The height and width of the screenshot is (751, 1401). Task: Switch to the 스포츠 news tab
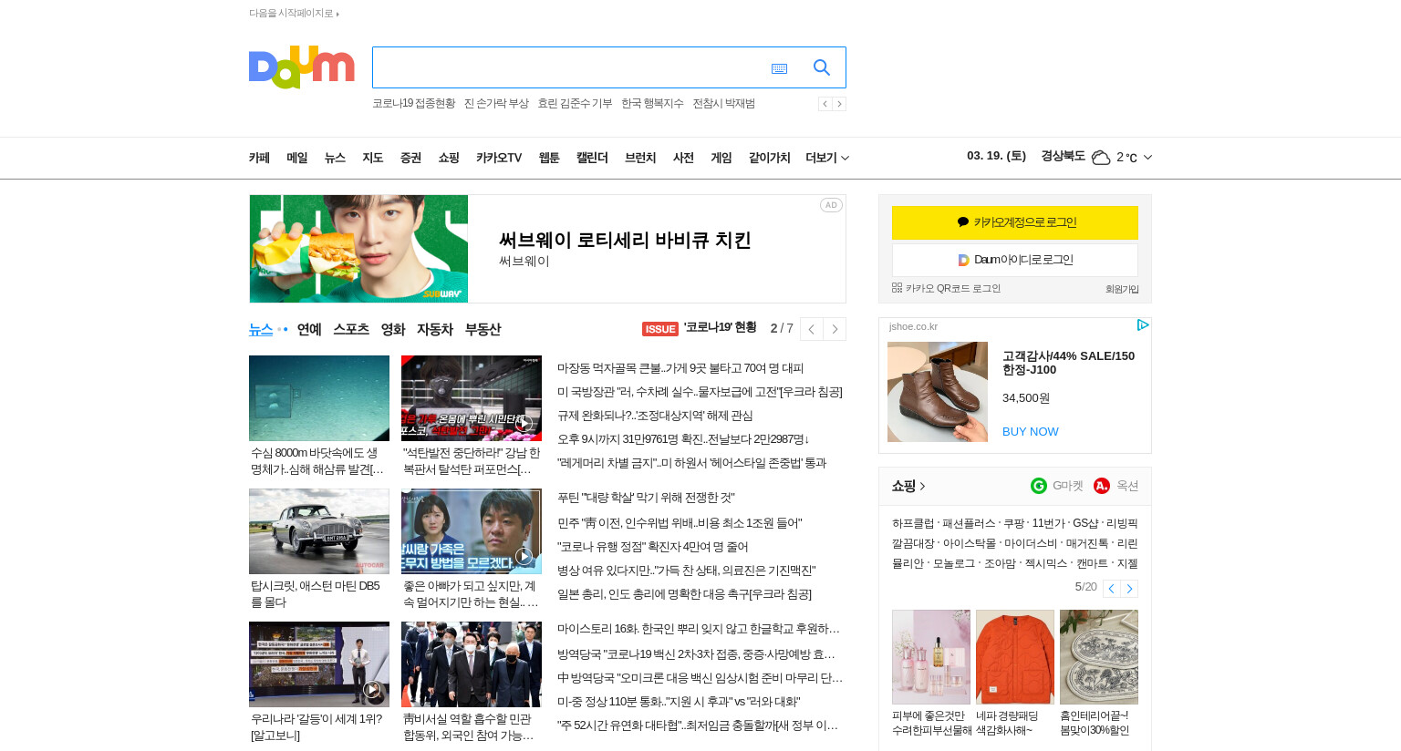[351, 329]
